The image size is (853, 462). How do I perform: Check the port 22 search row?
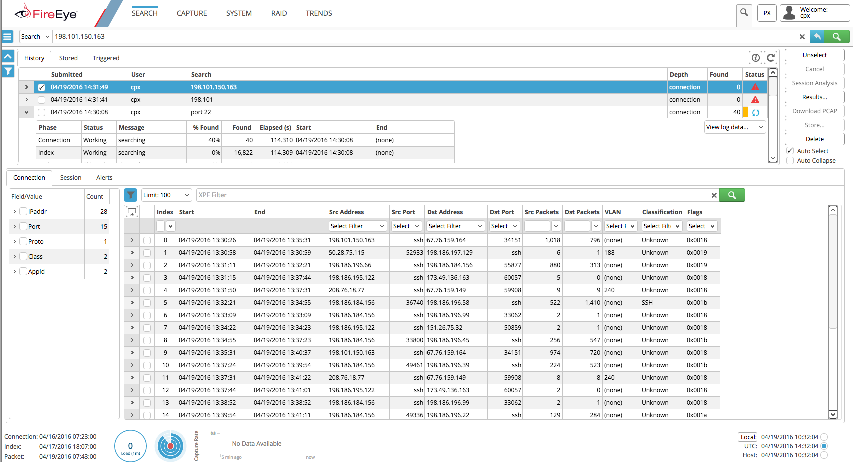[42, 112]
